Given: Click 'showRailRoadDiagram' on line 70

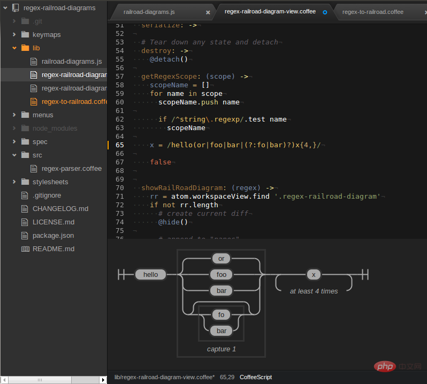Looking at the screenshot, I should point(181,188).
